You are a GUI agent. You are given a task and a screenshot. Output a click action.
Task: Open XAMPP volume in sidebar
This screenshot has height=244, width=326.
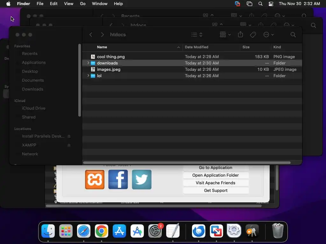click(x=29, y=145)
